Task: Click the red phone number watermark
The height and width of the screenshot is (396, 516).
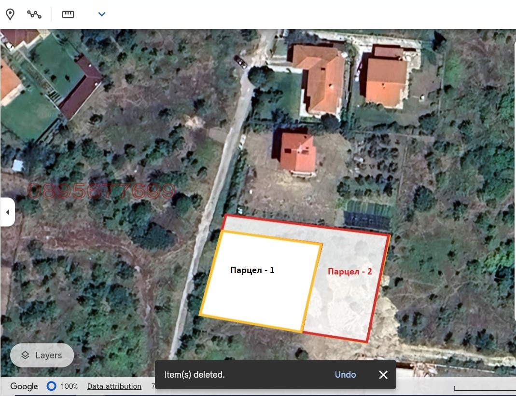Action: [x=101, y=191]
